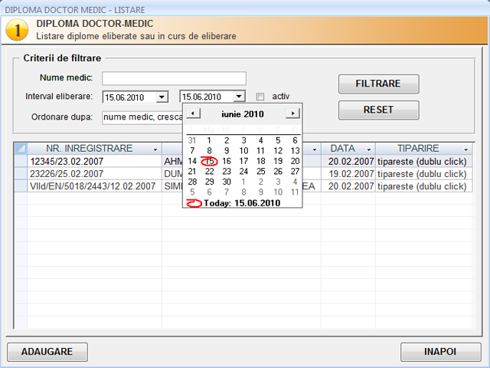490x368 pixels.
Task: Toggle the activ checkbox
Action: pyautogui.click(x=260, y=97)
